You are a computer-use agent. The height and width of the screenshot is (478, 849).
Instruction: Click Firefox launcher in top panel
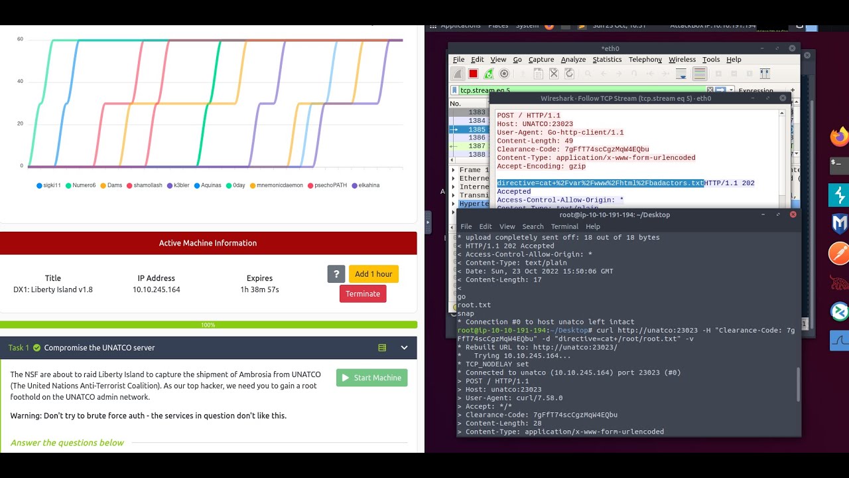coord(549,26)
